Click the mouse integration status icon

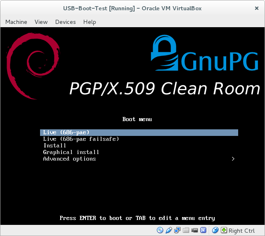[x=215, y=230]
